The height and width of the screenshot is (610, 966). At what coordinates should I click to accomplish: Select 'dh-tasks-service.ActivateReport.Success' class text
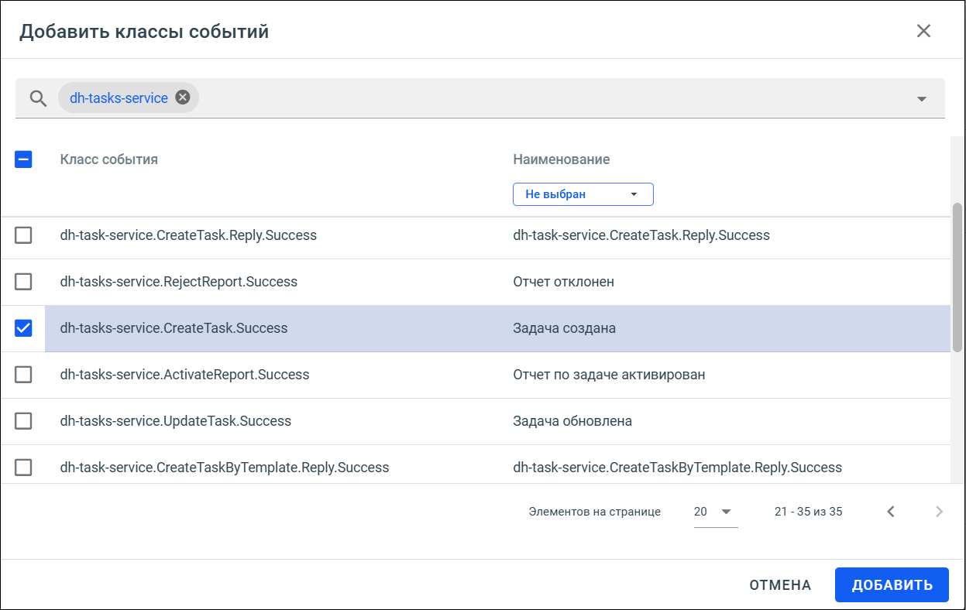point(185,375)
